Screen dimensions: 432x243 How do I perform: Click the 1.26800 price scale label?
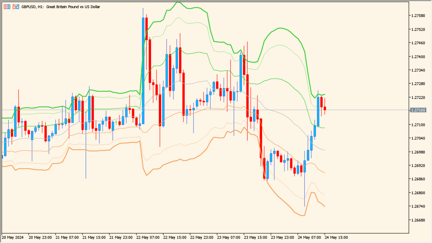coord(419,193)
